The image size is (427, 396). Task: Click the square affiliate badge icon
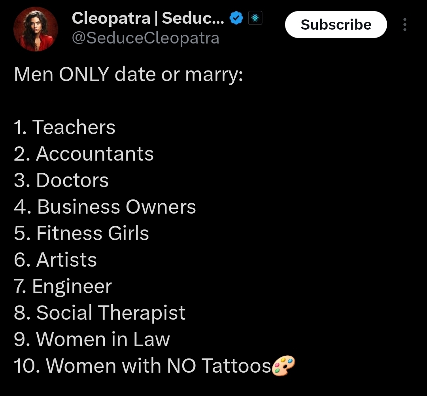point(255,18)
